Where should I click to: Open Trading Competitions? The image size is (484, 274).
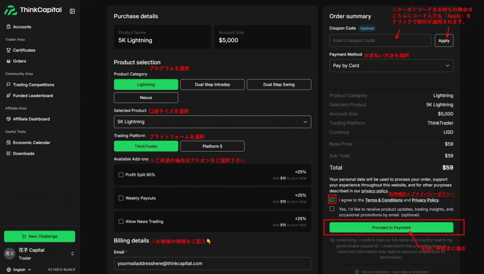click(33, 85)
